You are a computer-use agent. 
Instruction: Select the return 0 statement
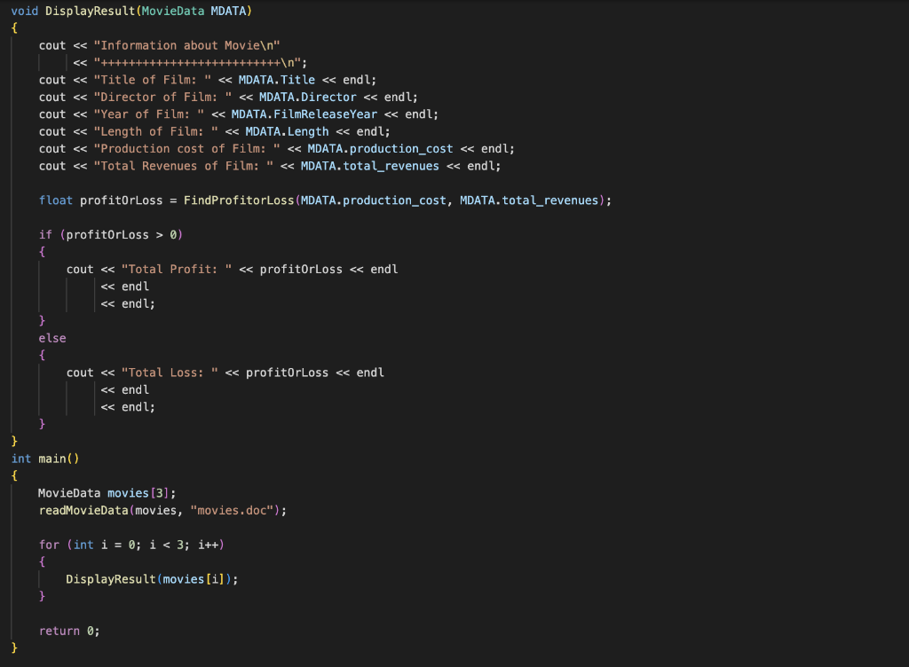tap(67, 631)
